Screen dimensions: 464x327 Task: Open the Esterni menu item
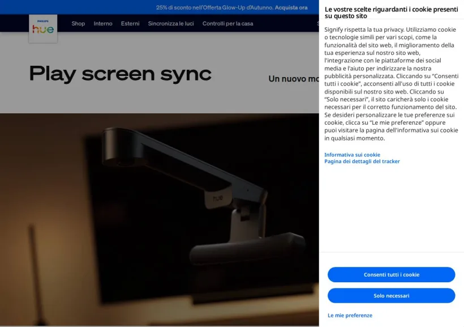click(130, 23)
